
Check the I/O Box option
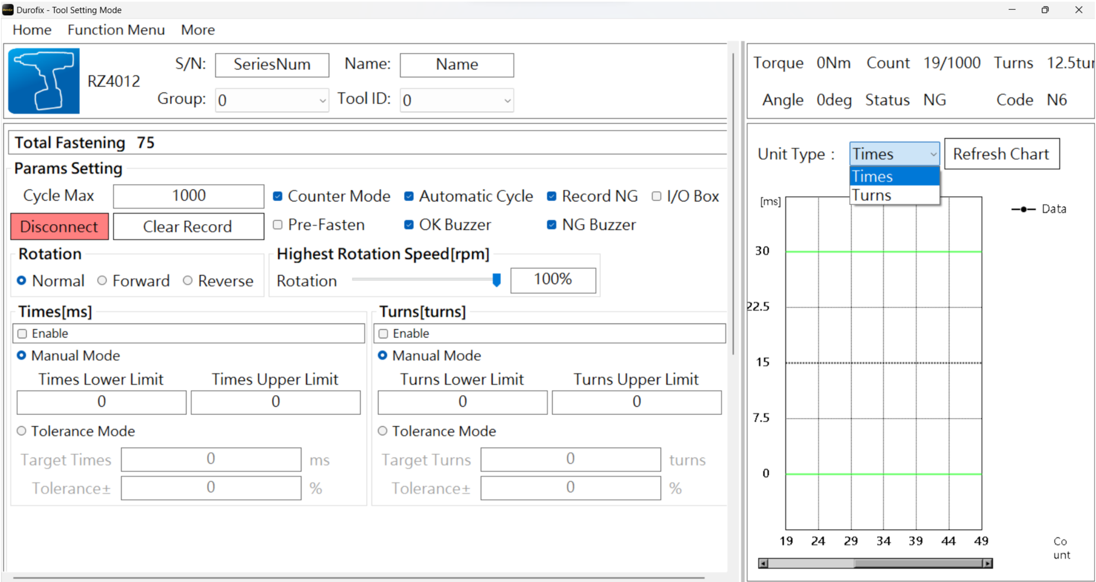tap(657, 196)
